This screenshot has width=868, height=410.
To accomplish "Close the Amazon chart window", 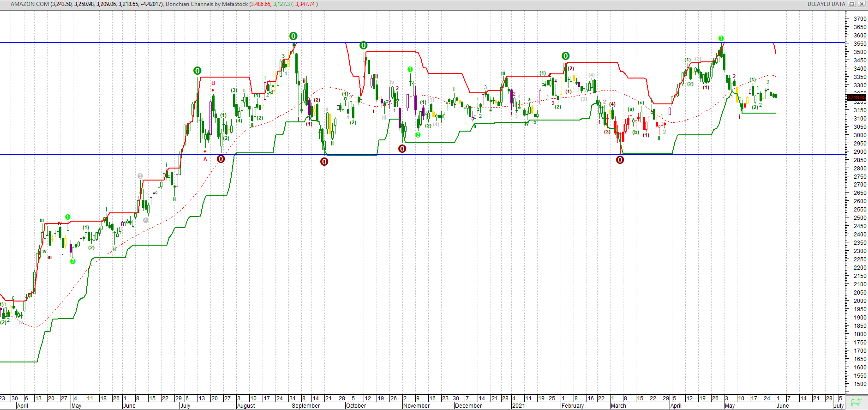I will point(861,4).
